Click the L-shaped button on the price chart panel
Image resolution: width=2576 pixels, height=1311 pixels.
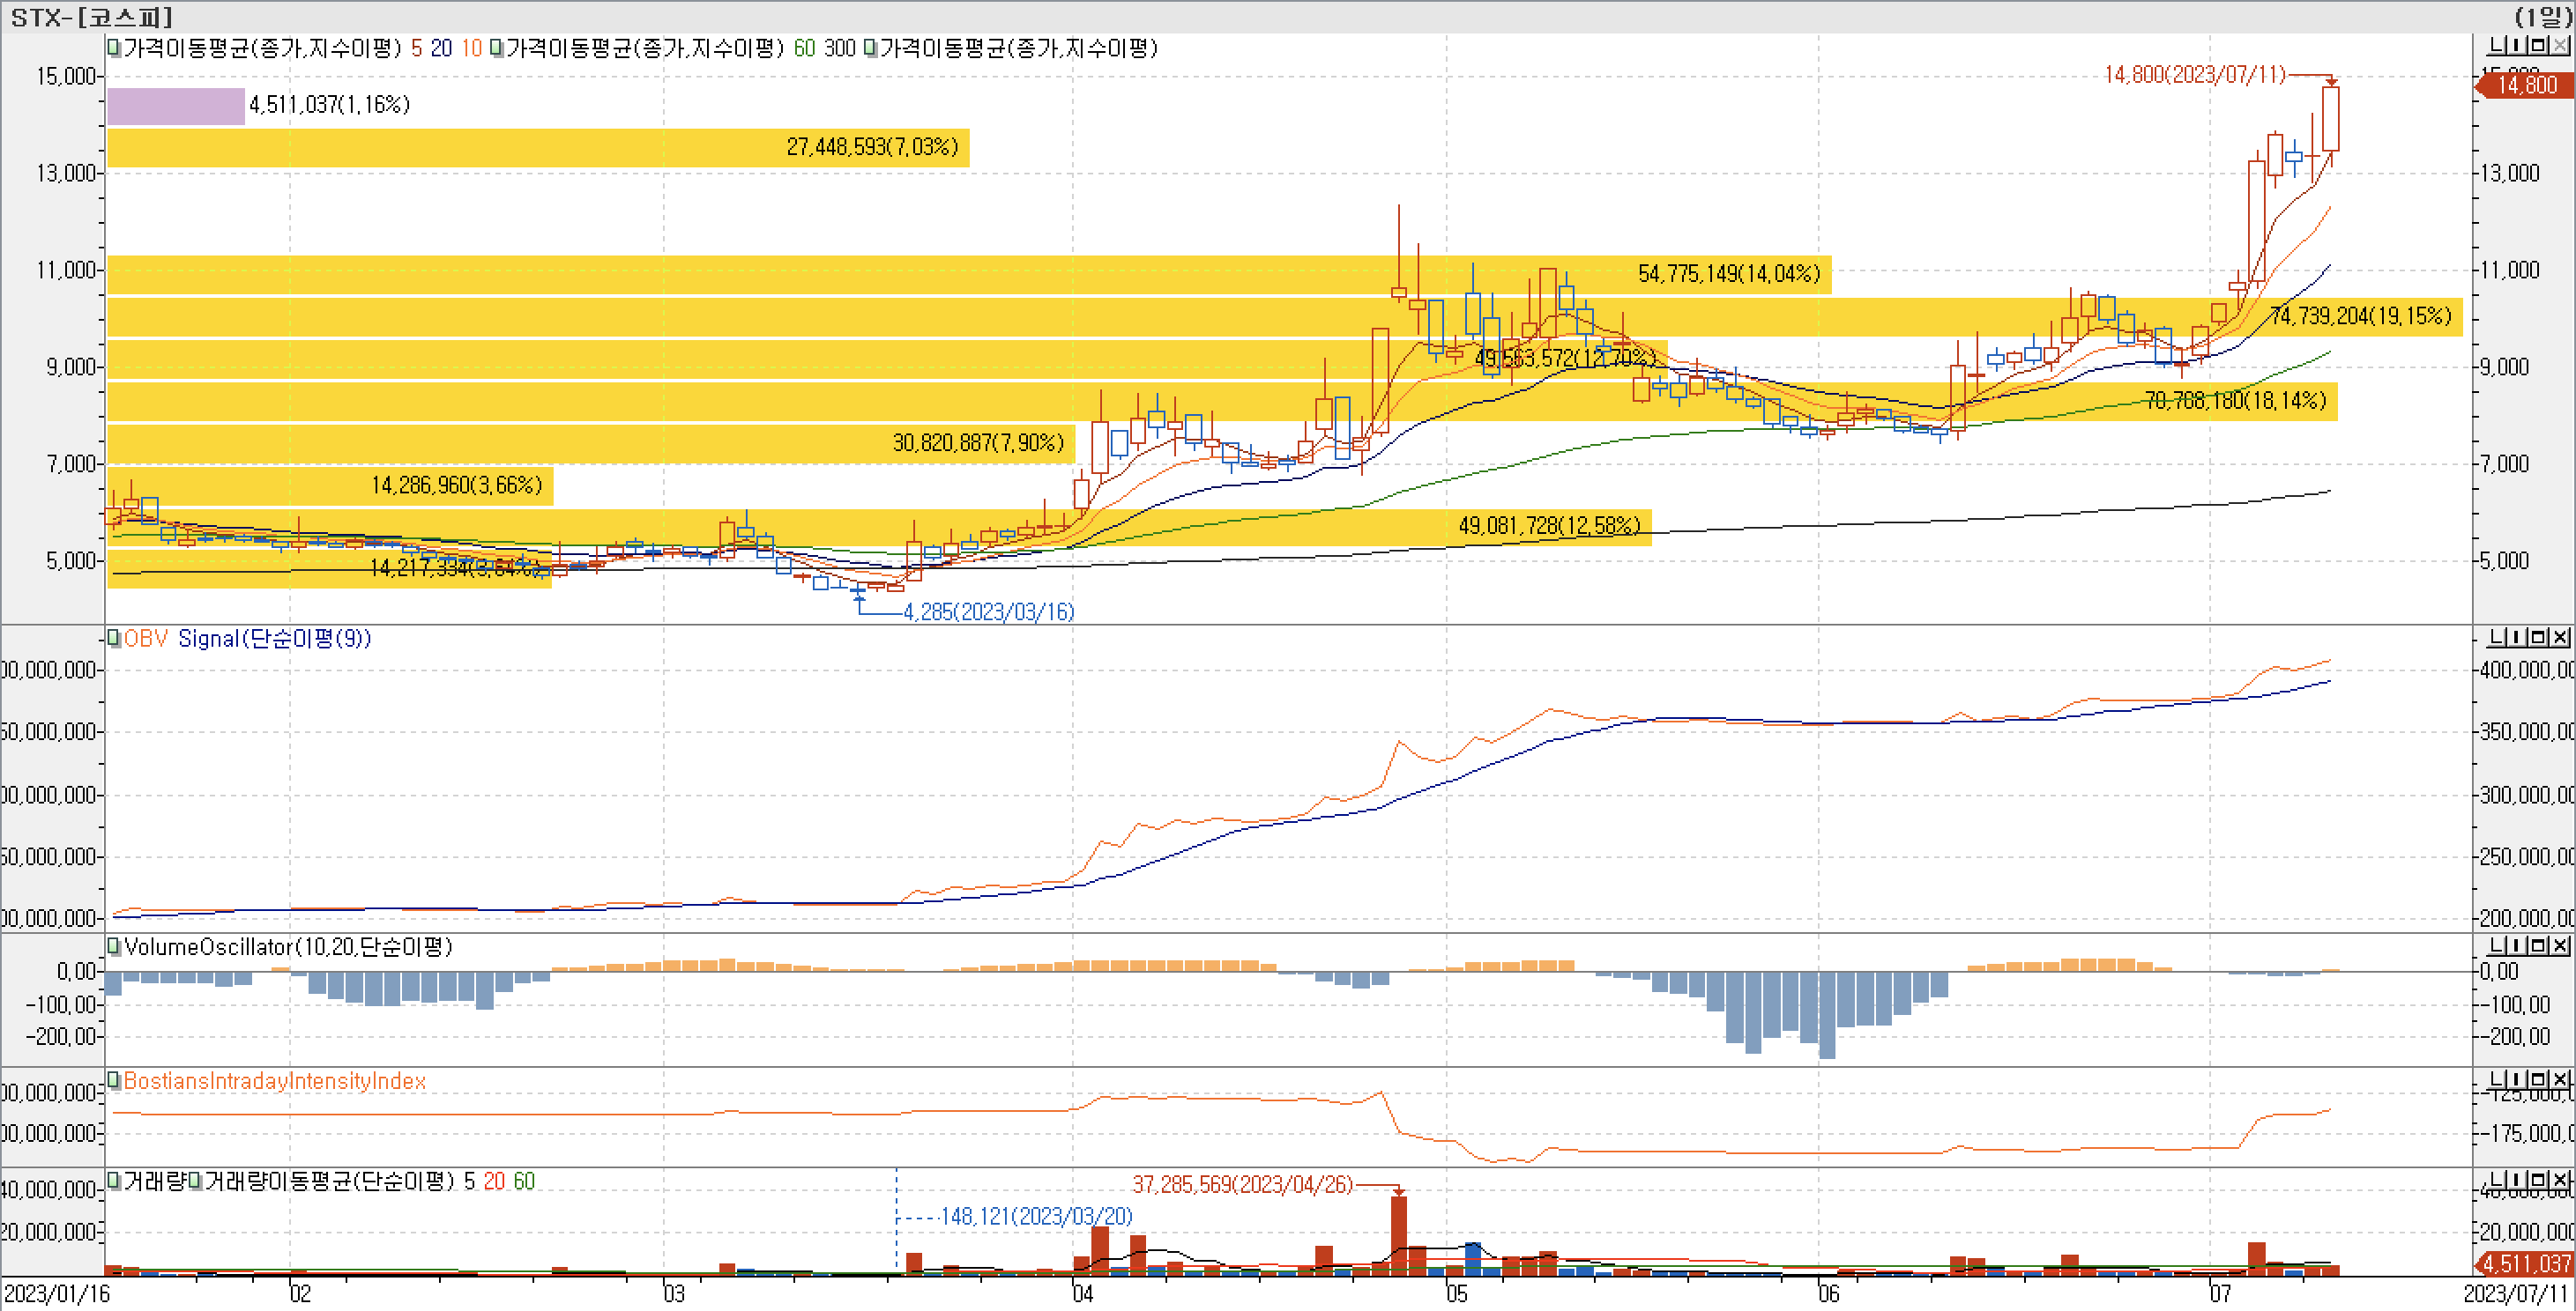tap(2496, 46)
